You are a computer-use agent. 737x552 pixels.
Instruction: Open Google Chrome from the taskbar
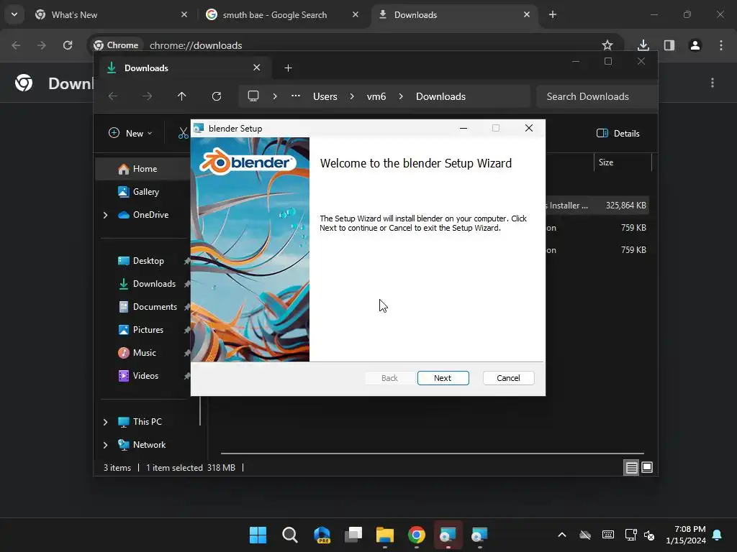pos(417,535)
